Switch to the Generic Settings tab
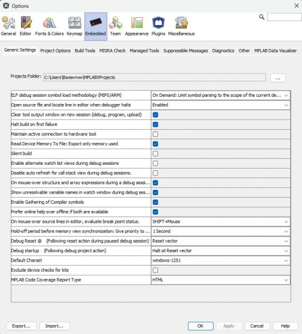The height and width of the screenshot is (334, 302). click(20, 50)
